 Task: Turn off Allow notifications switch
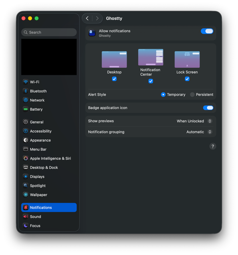[x=207, y=31]
